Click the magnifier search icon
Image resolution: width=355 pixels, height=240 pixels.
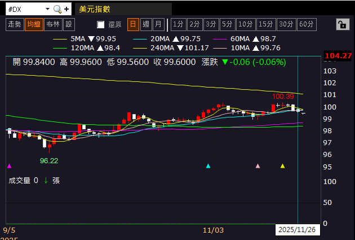(57, 9)
